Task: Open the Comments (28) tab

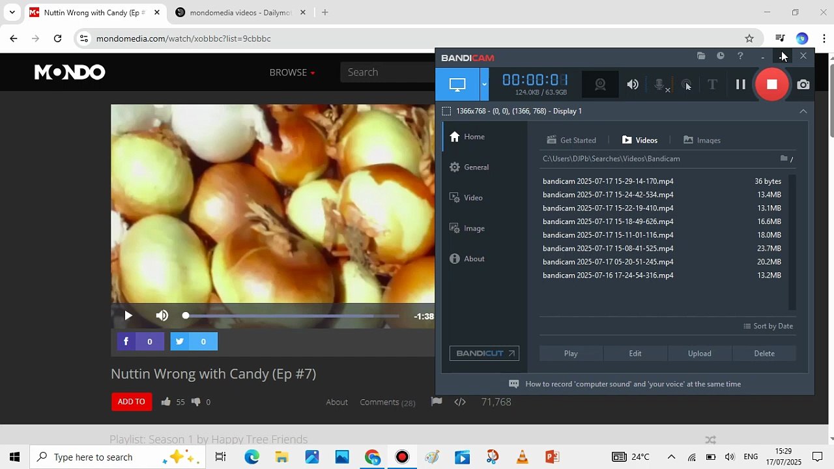Action: pos(388,403)
